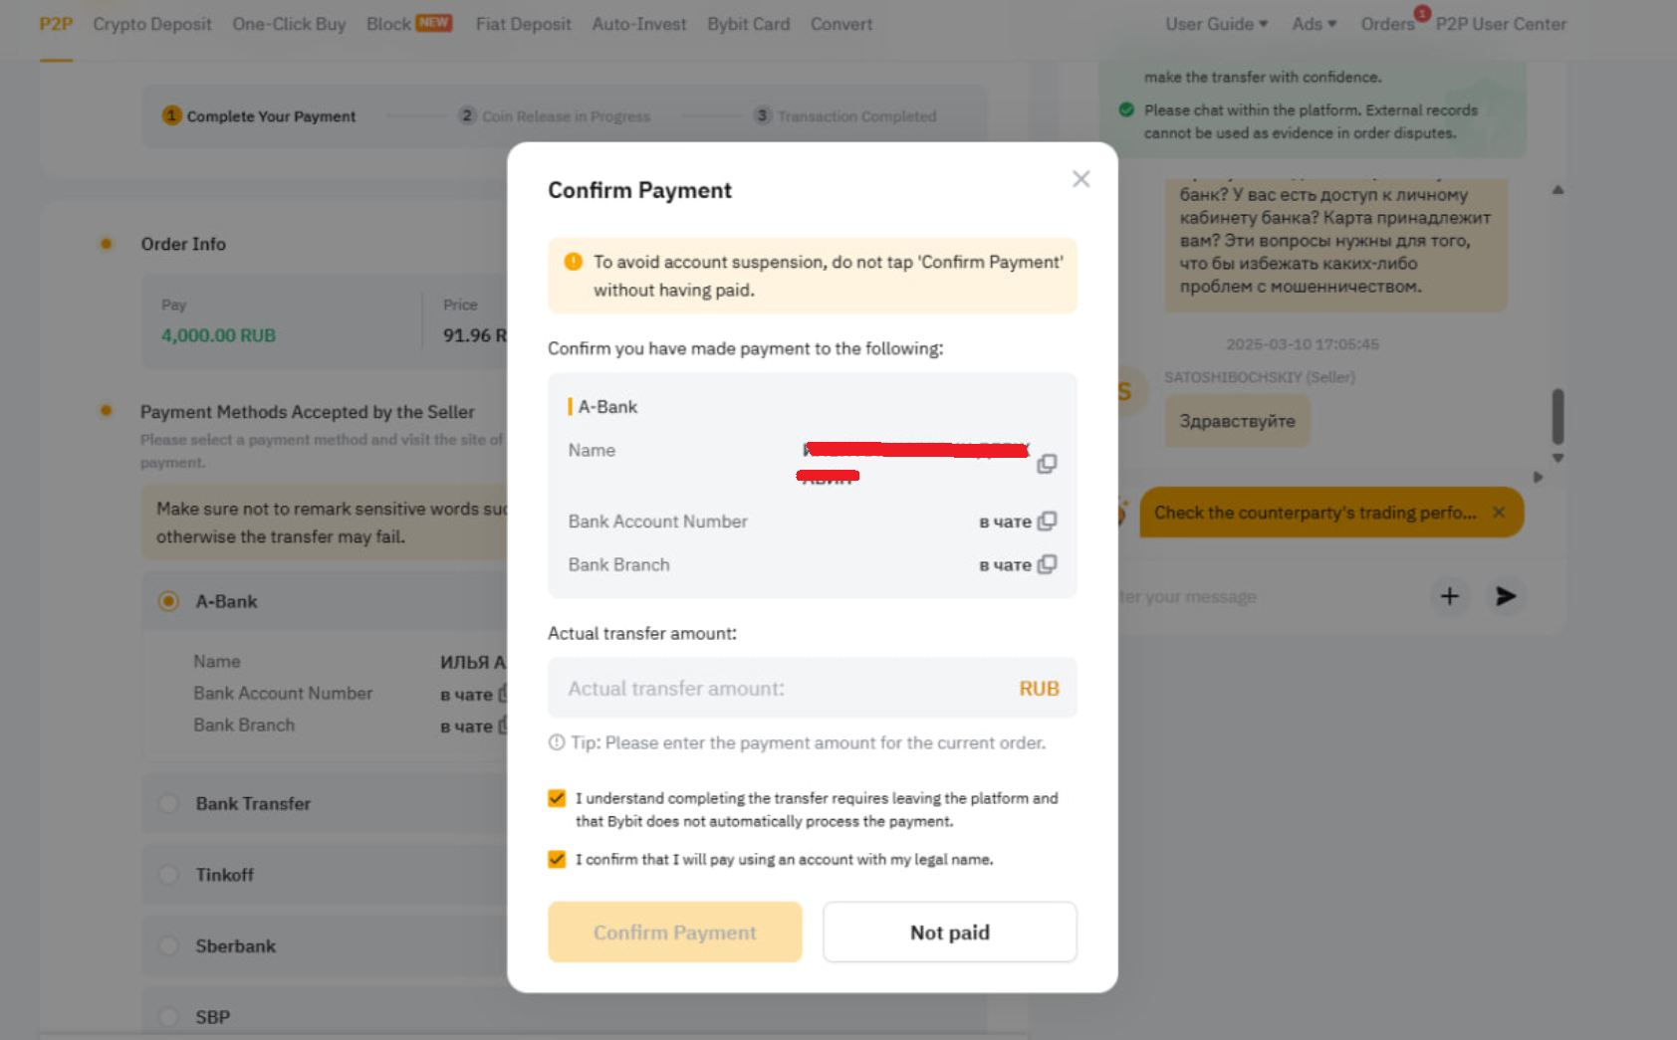Viewport: 1677px width, 1040px height.
Task: Uncheck the leaving-platform understanding checkbox
Action: pyautogui.click(x=557, y=798)
